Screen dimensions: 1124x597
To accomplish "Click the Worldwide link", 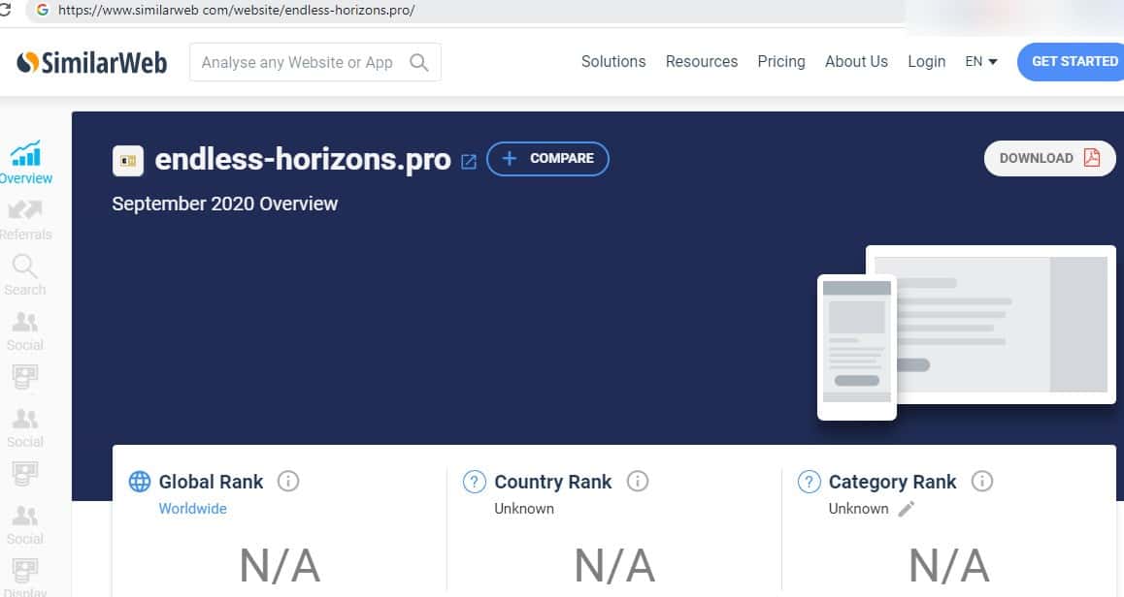I will [193, 508].
